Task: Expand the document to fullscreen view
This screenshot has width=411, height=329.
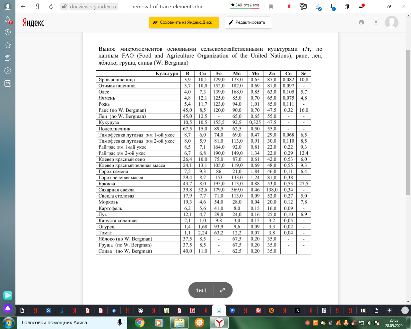Action: (x=222, y=290)
